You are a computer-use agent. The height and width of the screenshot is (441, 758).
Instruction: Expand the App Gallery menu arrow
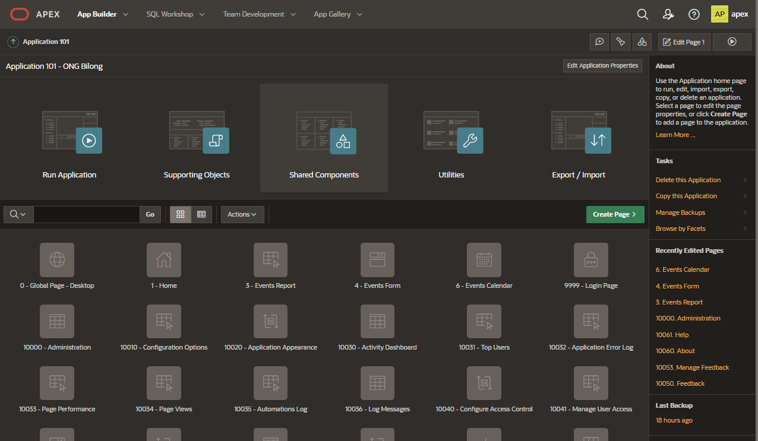click(359, 14)
